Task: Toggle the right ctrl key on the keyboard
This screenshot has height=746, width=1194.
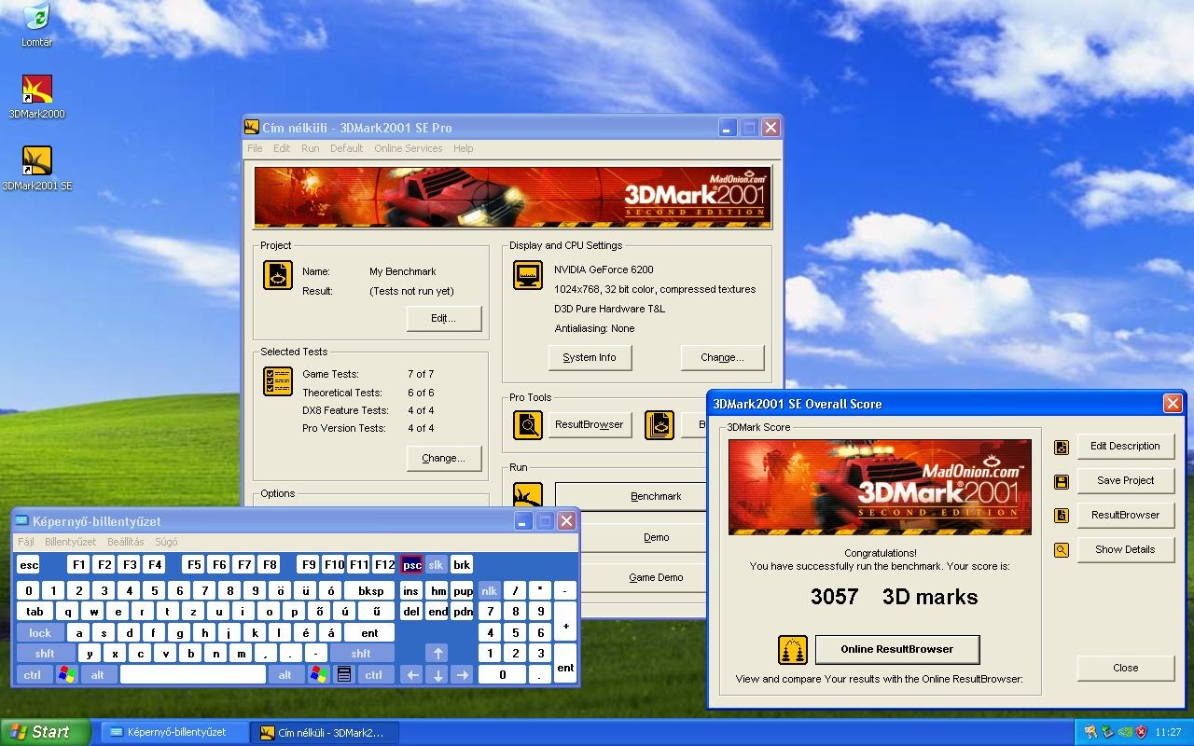Action: tap(374, 674)
